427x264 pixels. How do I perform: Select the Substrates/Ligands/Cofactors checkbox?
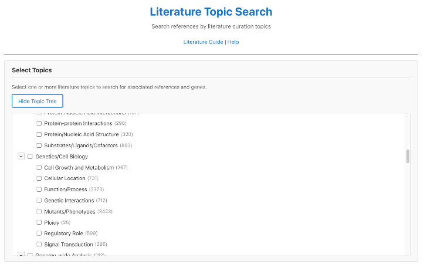tap(39, 145)
